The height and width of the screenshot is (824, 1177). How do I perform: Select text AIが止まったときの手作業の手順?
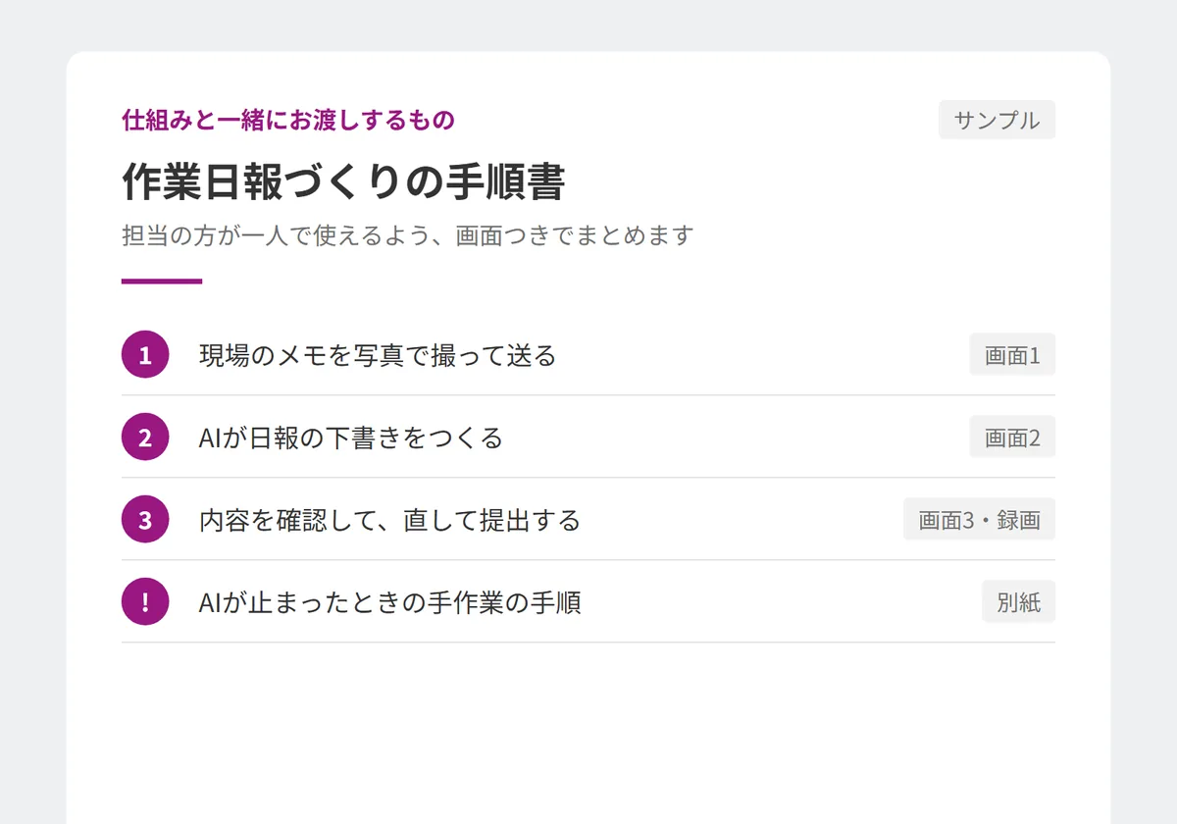[x=390, y=602]
